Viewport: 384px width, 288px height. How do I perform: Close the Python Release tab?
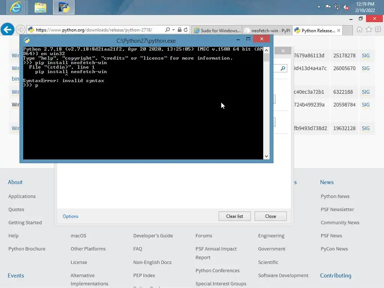[x=339, y=30]
